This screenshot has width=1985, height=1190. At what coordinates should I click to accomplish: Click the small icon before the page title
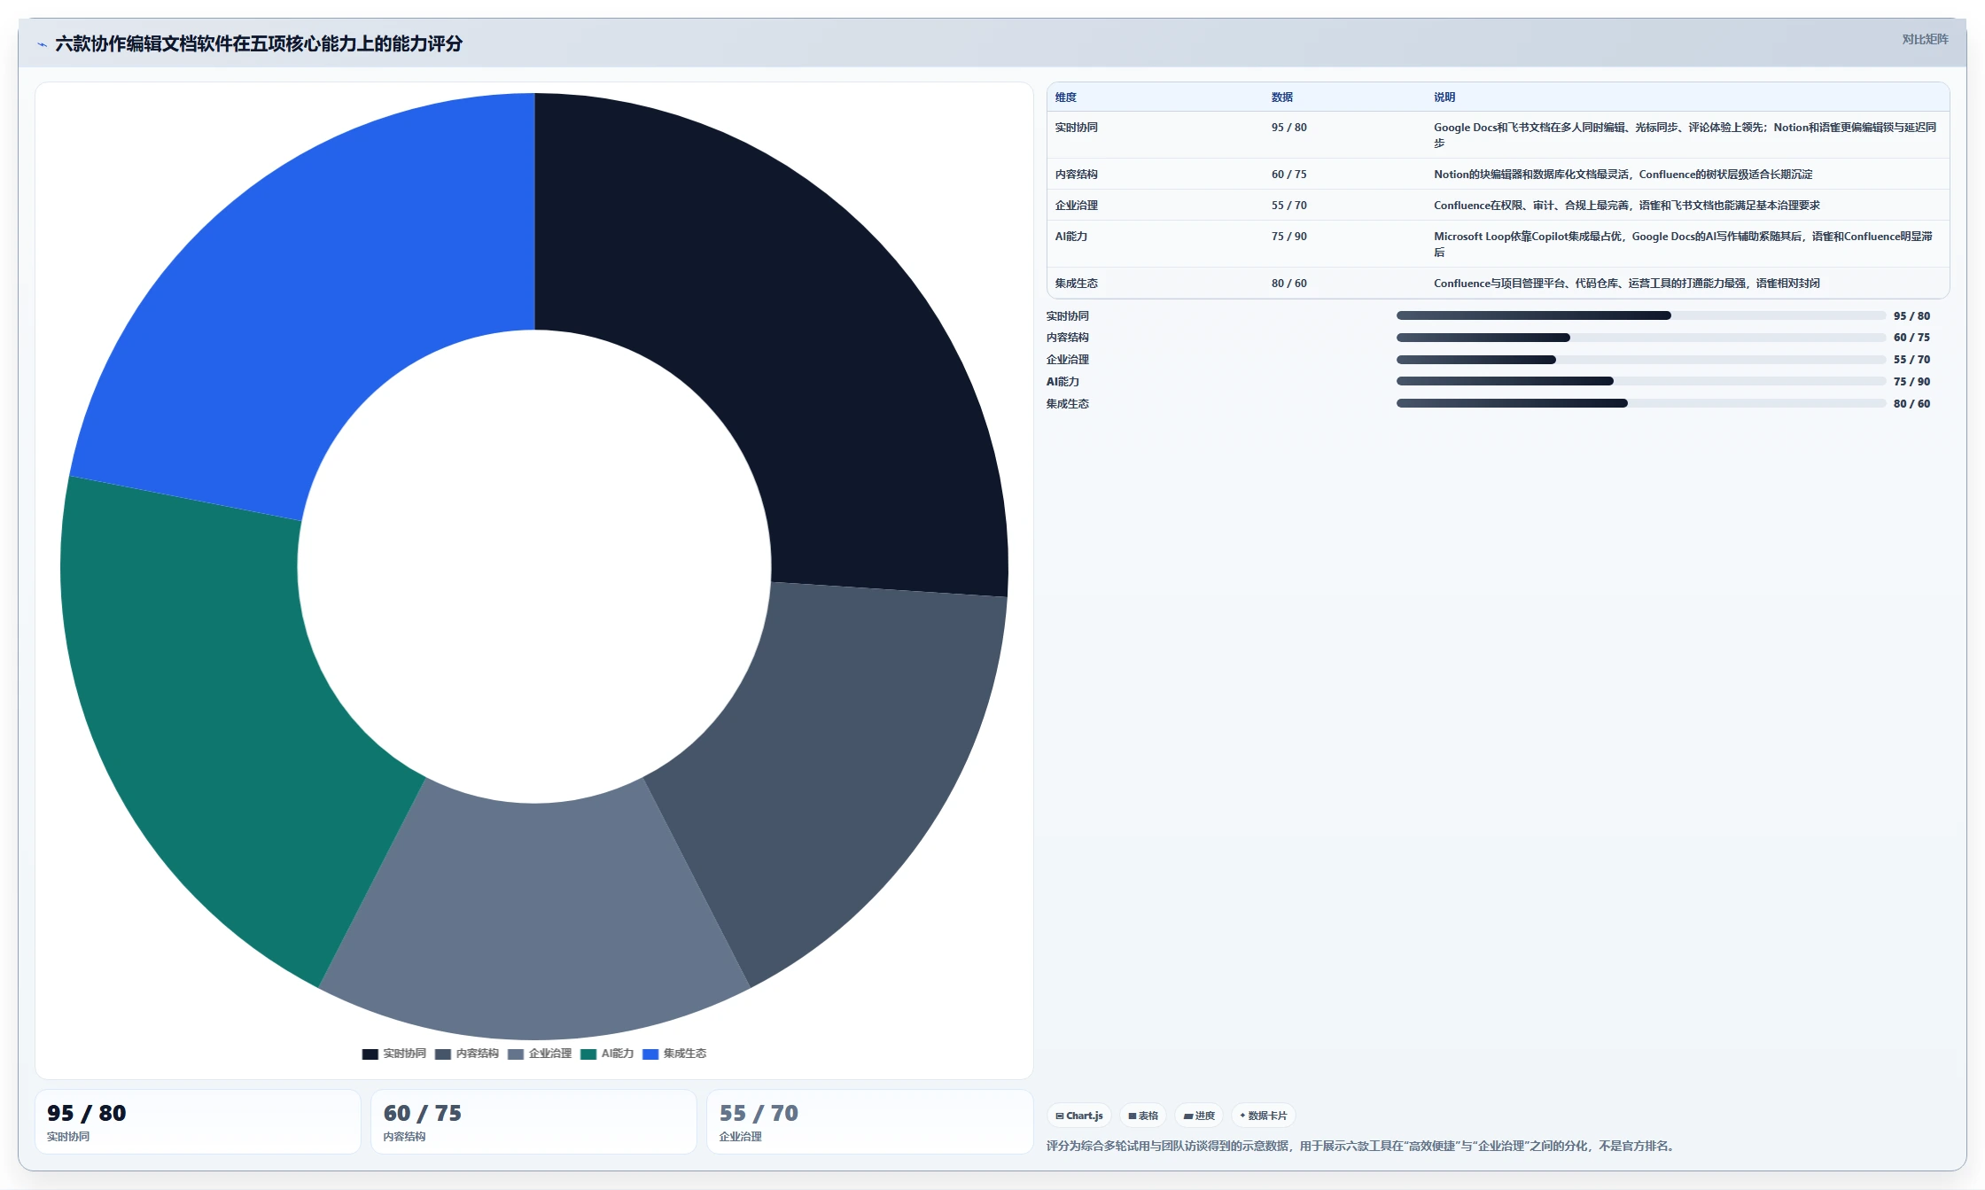point(42,44)
